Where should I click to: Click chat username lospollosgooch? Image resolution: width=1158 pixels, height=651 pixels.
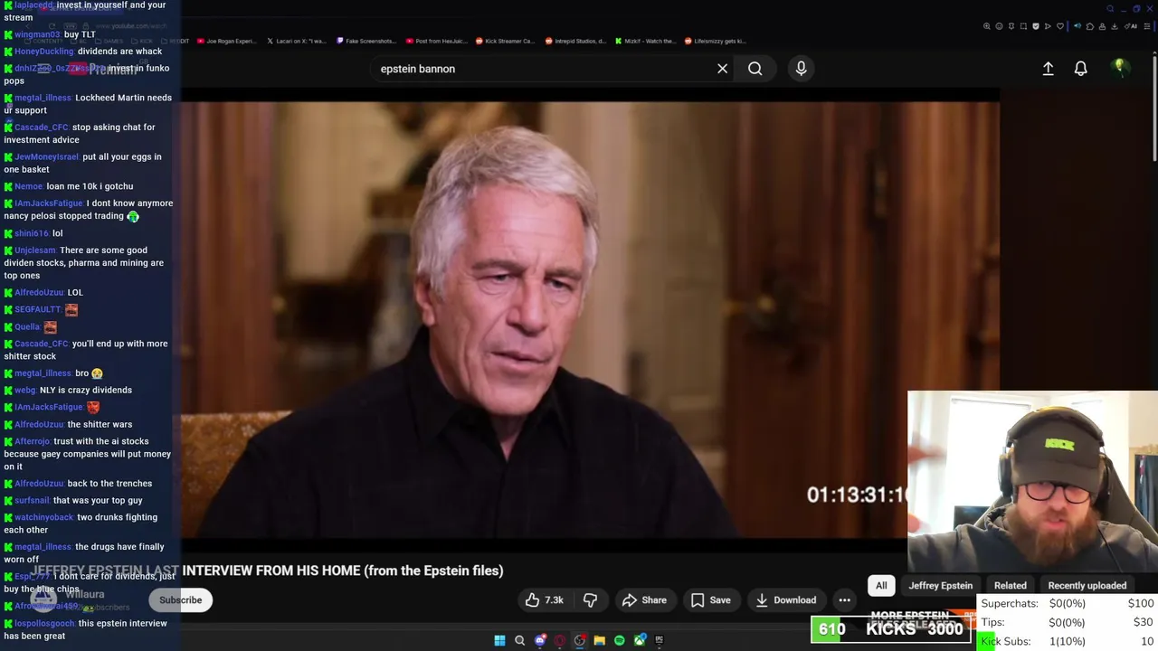pos(44,624)
